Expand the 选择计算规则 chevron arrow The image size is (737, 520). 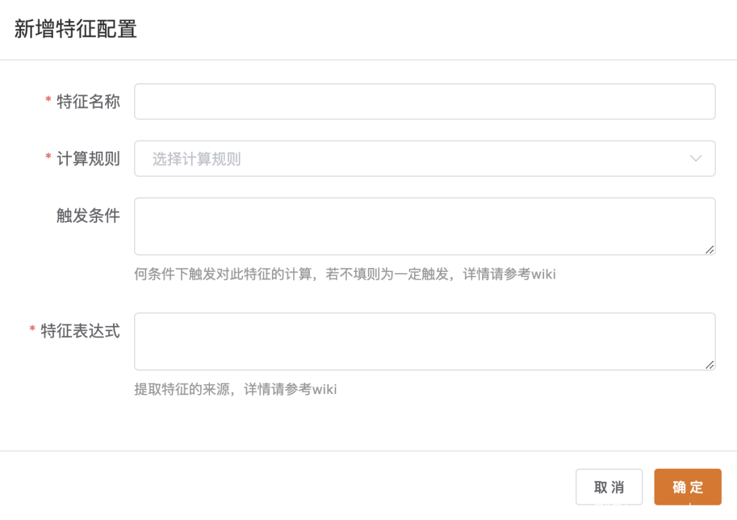[695, 158]
